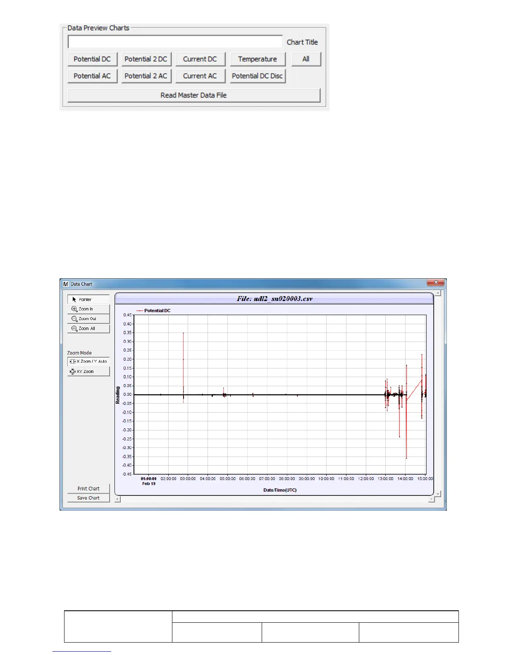This screenshot has width=506, height=655.
Task: Click the All charts button
Action: 306,59
